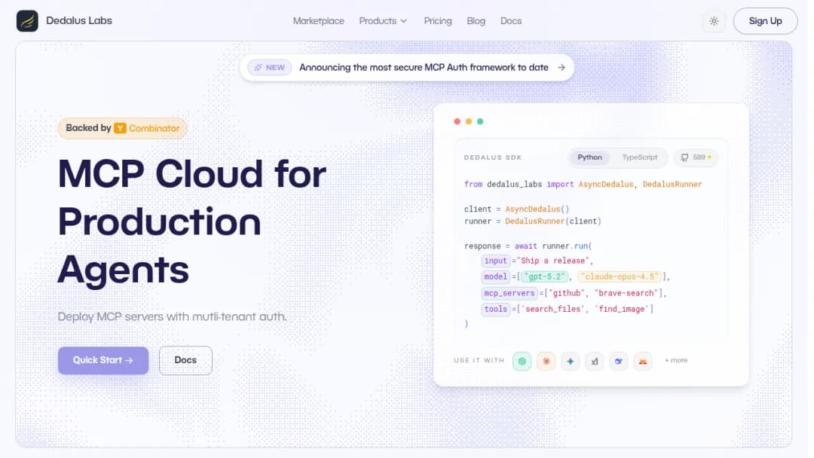Switch SDK code sample to Python tab
The width and height of the screenshot is (814, 458).
click(589, 157)
